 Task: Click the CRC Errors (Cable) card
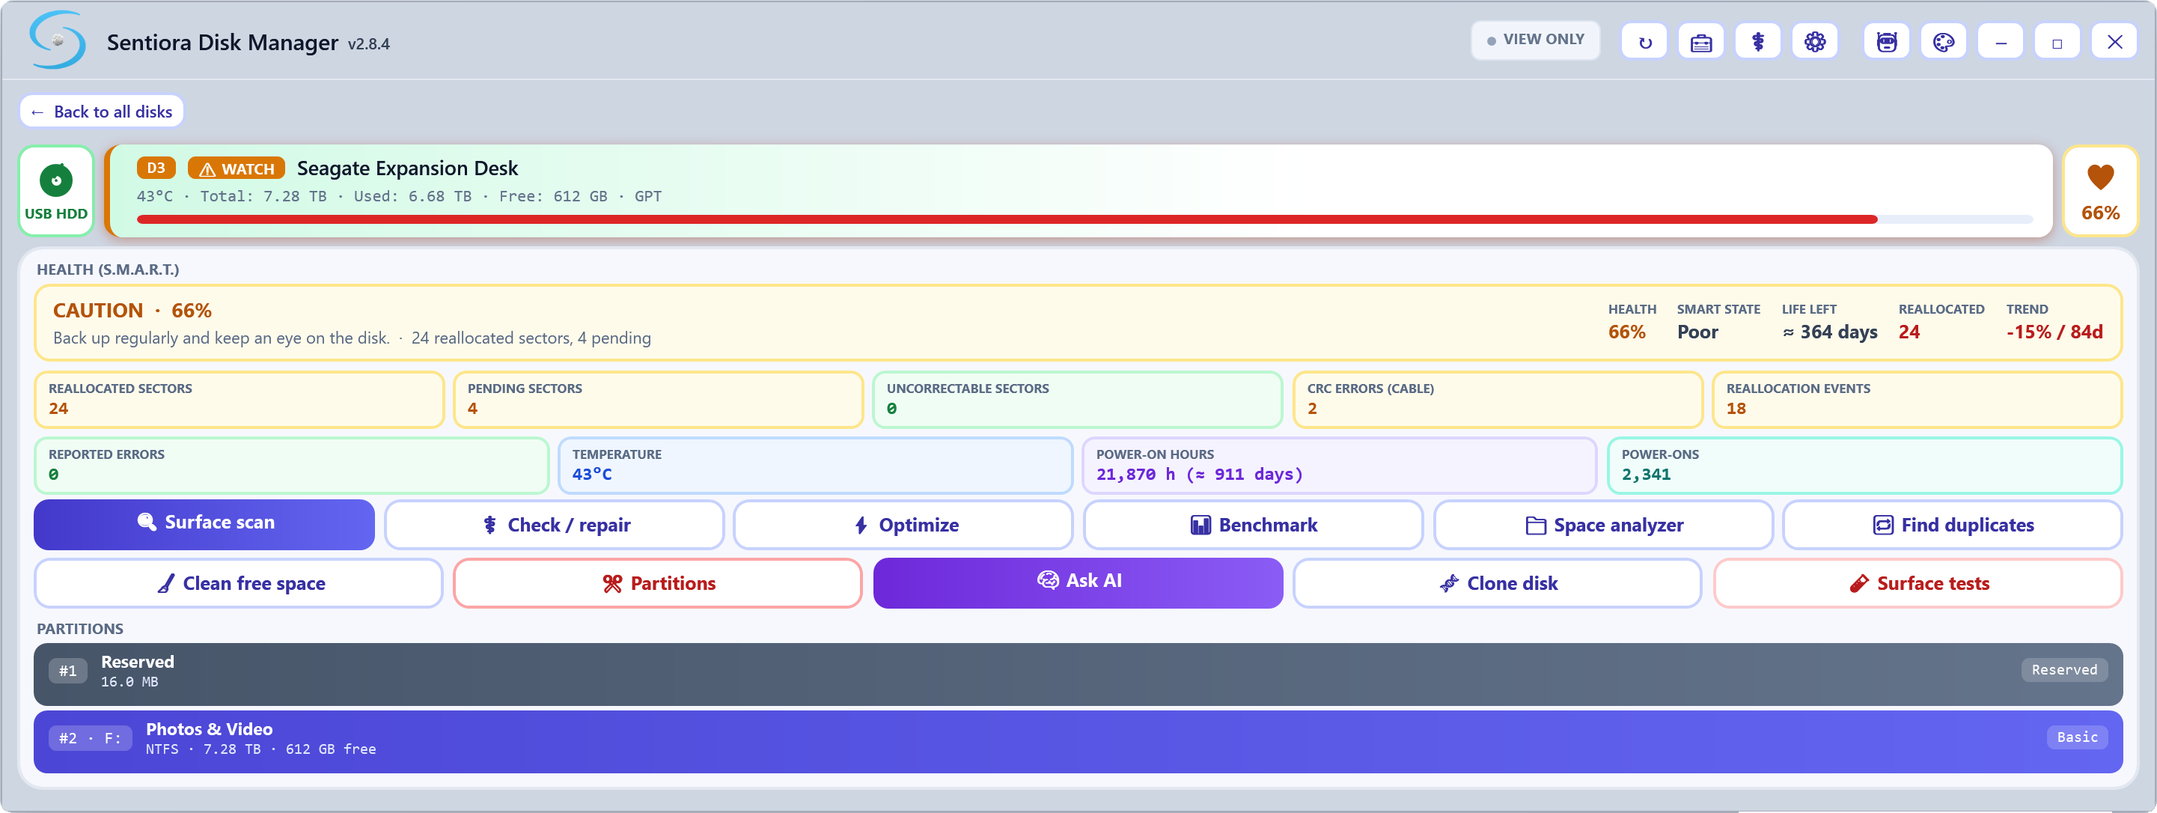point(1497,399)
